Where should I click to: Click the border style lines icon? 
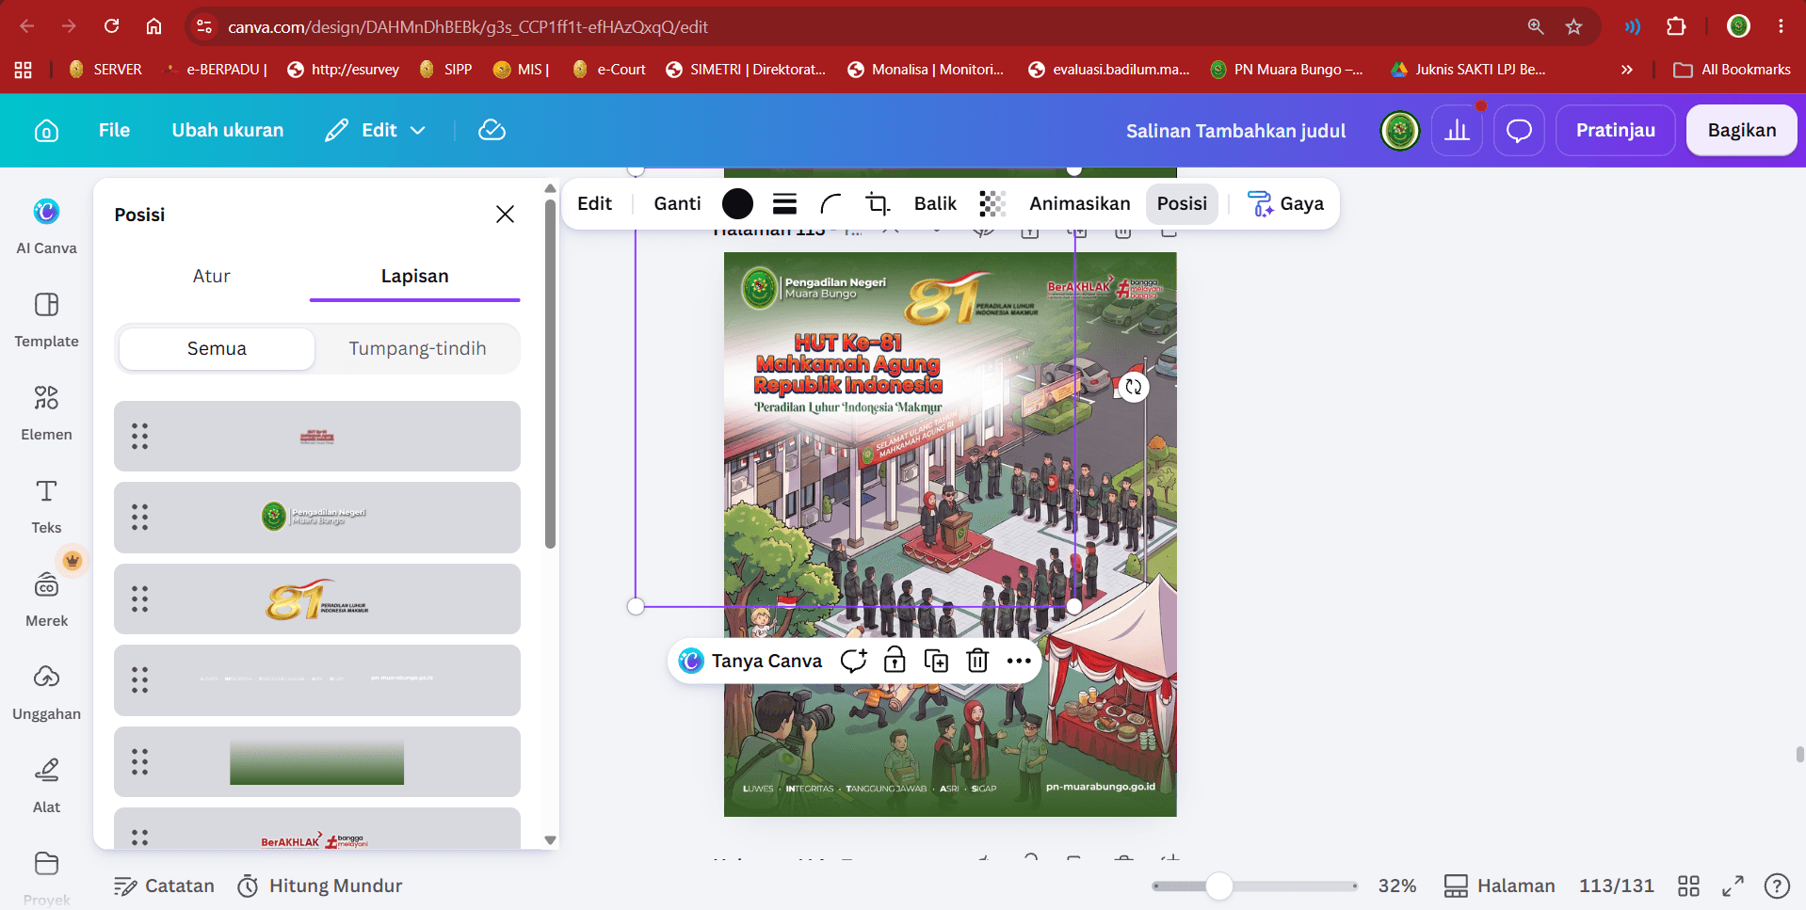click(784, 203)
